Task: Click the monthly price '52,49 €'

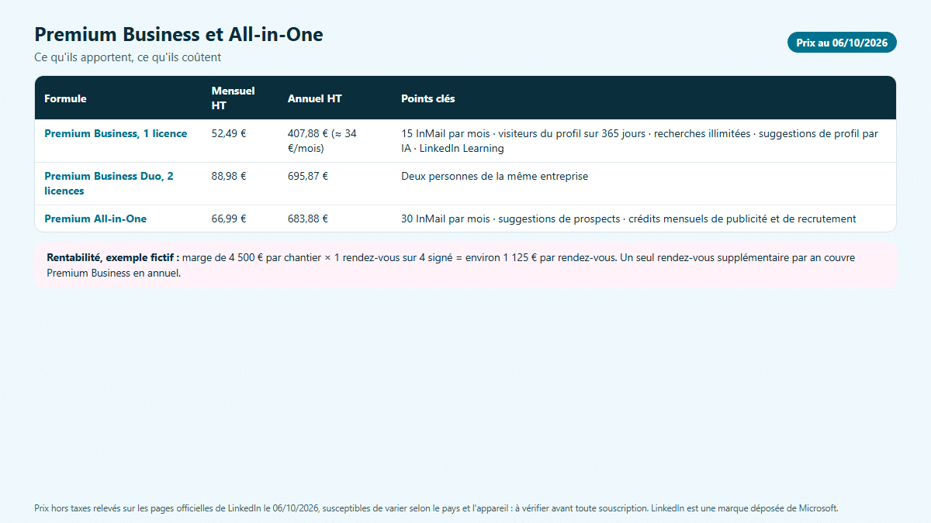Action: (x=229, y=133)
